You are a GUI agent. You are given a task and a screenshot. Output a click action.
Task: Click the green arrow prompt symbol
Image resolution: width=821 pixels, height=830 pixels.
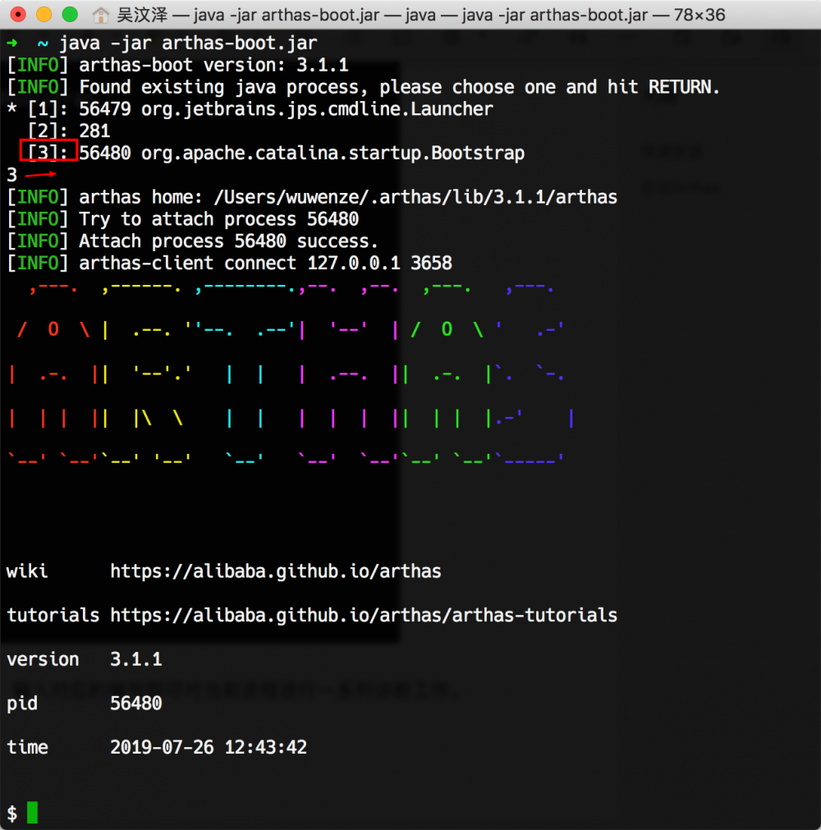pos(12,43)
